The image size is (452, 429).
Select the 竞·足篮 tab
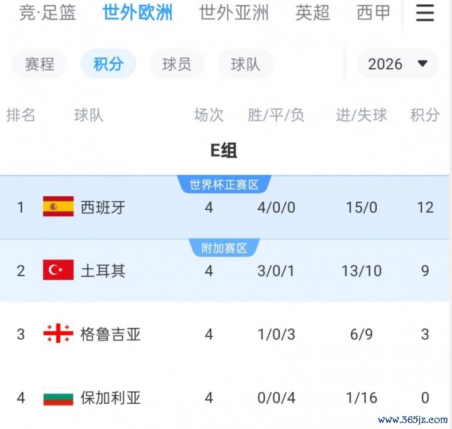48,13
